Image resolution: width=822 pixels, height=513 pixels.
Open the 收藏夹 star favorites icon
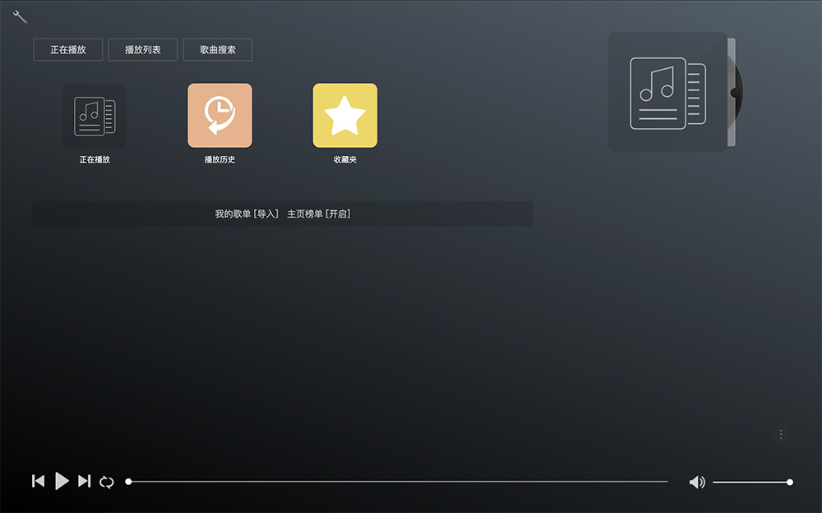344,115
